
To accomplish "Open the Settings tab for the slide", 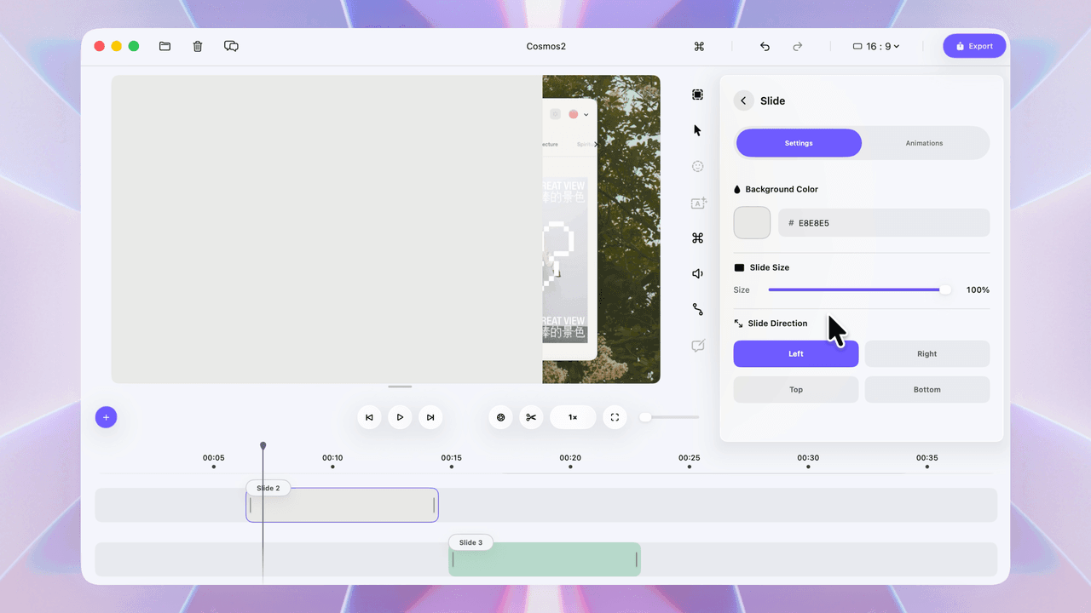I will [799, 143].
